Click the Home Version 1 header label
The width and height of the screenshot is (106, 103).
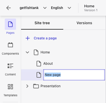(x=91, y=8)
